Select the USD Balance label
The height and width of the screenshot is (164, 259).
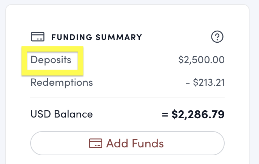62,114
